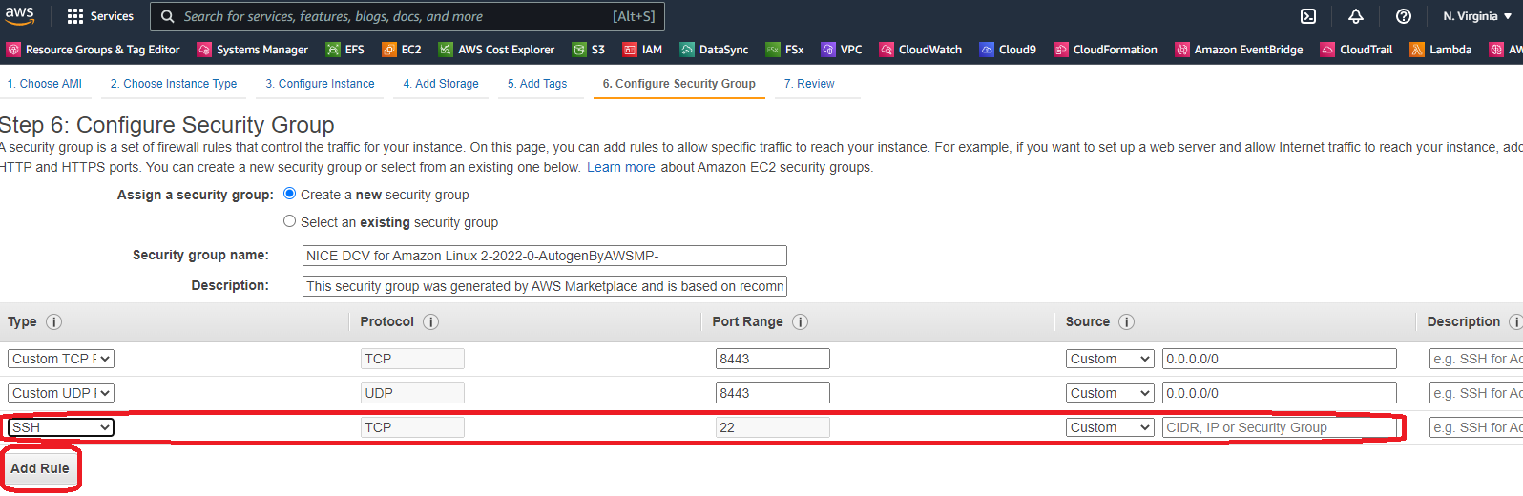1523x496 pixels.
Task: Edit the port range of the TCP rule
Action: [773, 359]
